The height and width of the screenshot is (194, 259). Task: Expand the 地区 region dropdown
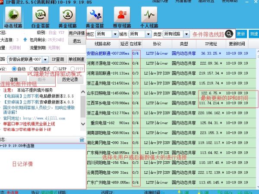click(115, 34)
